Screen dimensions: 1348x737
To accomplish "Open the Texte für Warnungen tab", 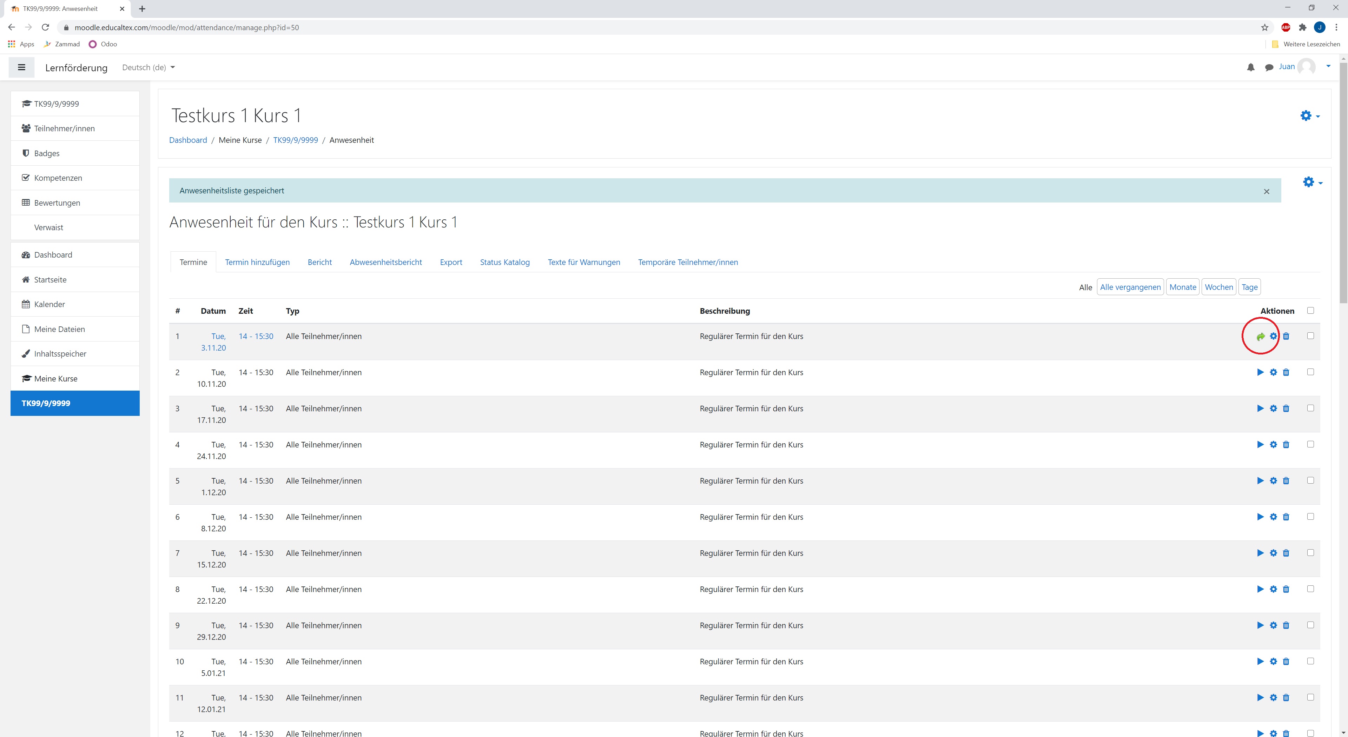I will (583, 262).
